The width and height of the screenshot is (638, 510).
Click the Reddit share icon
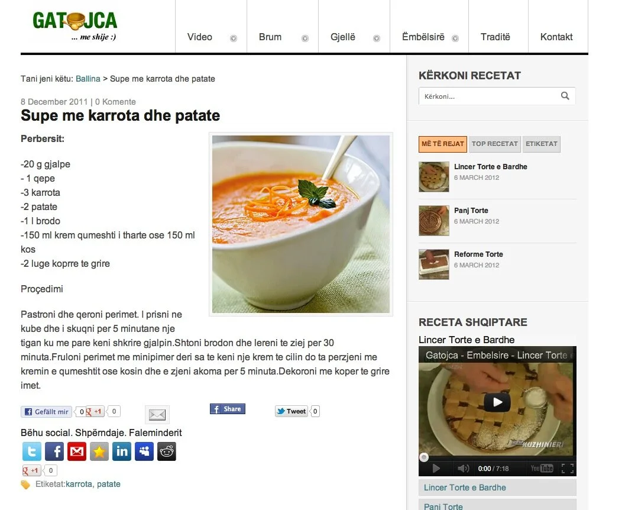[166, 451]
